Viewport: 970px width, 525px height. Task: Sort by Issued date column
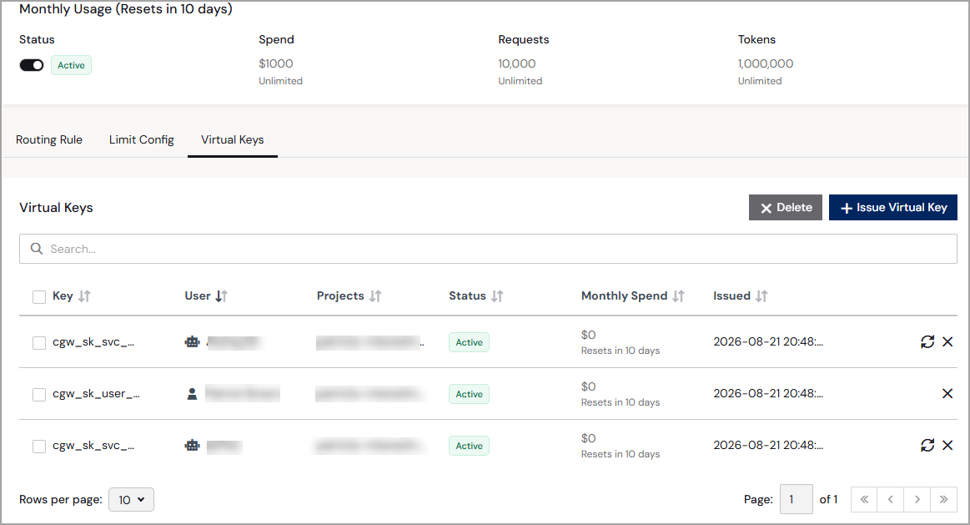[761, 296]
